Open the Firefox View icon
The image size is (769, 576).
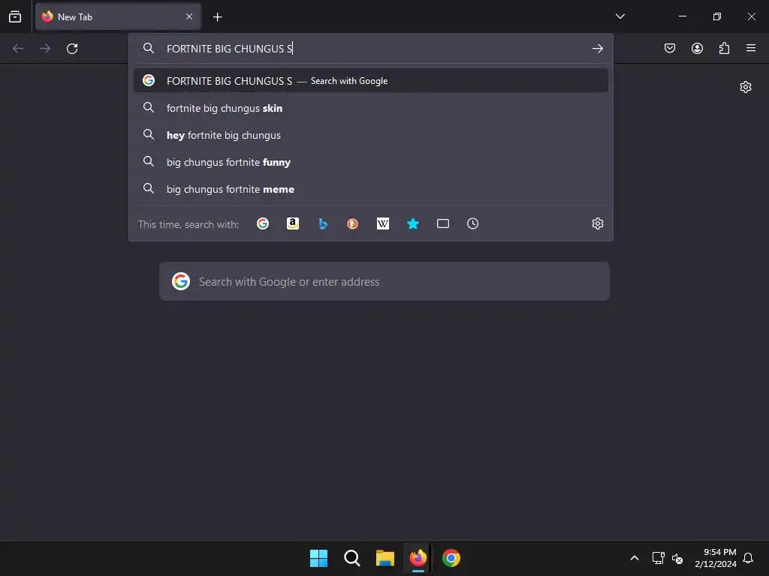coord(15,16)
